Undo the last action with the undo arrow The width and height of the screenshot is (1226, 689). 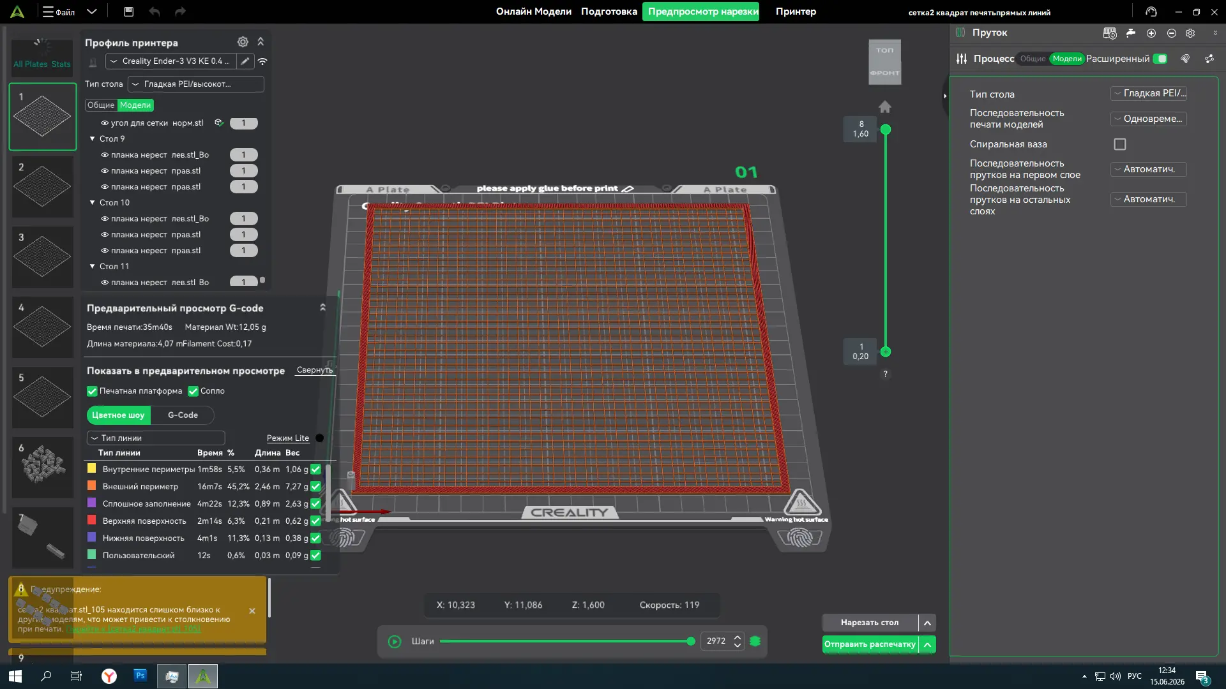(154, 11)
